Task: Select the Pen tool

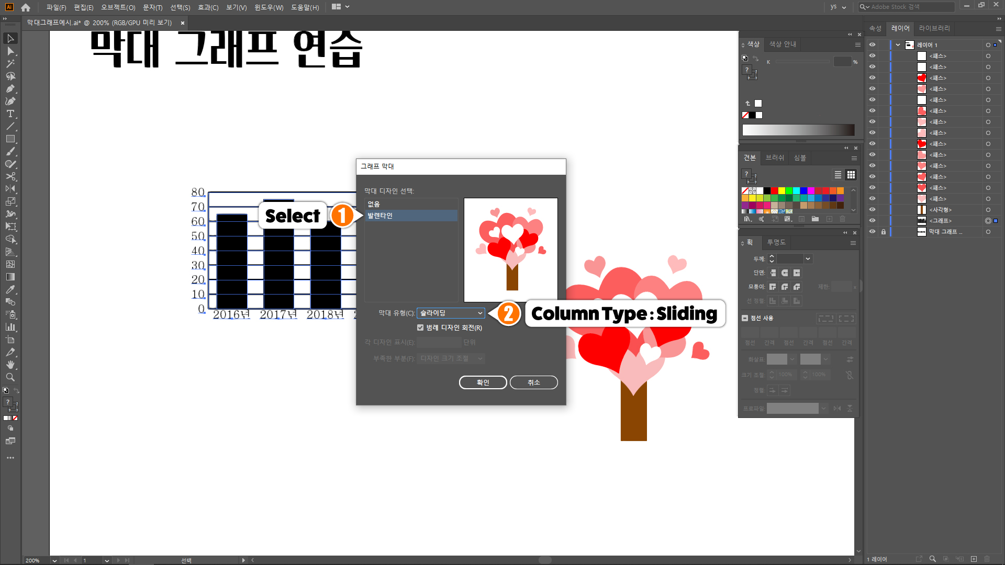Action: tap(10, 88)
